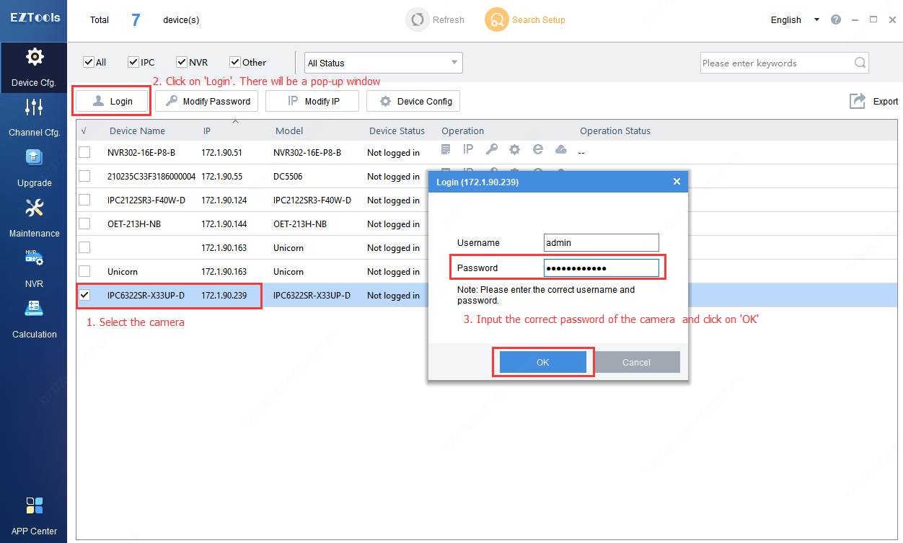Open web browser icon for NVR302-16E-P8-B
Screen dimensions: 903x543
[537, 149]
